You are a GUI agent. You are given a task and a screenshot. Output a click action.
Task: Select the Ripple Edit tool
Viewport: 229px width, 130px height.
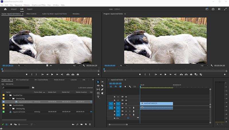(98, 86)
